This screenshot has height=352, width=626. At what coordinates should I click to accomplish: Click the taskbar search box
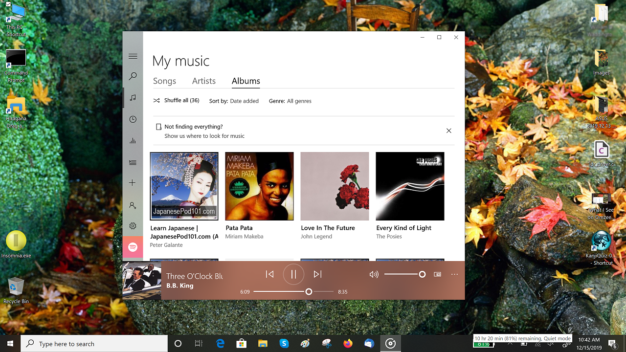point(94,344)
